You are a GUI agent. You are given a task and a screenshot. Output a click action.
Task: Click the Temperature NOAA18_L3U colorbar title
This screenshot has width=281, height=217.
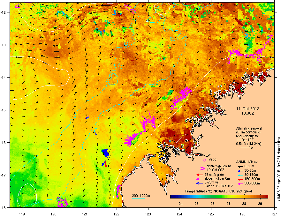218,191
